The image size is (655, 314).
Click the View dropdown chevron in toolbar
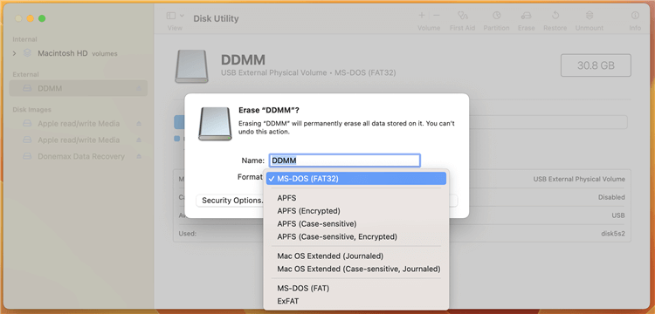coord(182,16)
